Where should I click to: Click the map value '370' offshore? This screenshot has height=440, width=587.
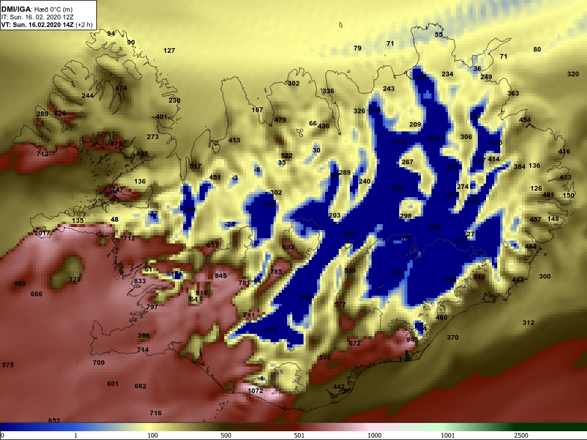(x=453, y=337)
